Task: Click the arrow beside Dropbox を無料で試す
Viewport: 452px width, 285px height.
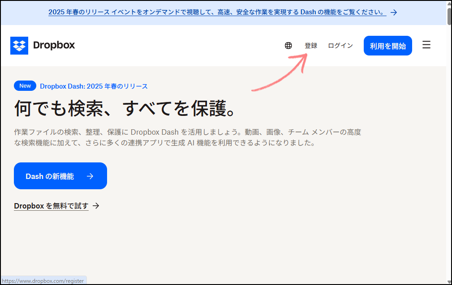Action: coord(96,206)
